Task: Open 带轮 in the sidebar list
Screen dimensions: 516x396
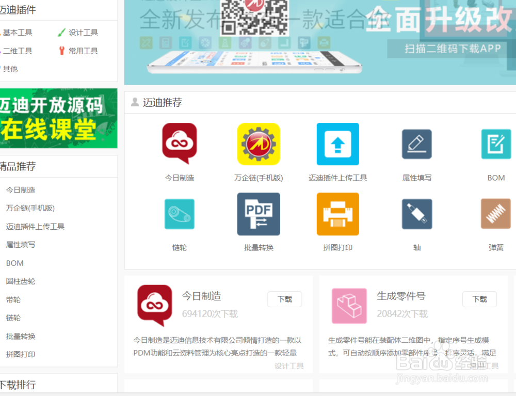Action: point(13,299)
